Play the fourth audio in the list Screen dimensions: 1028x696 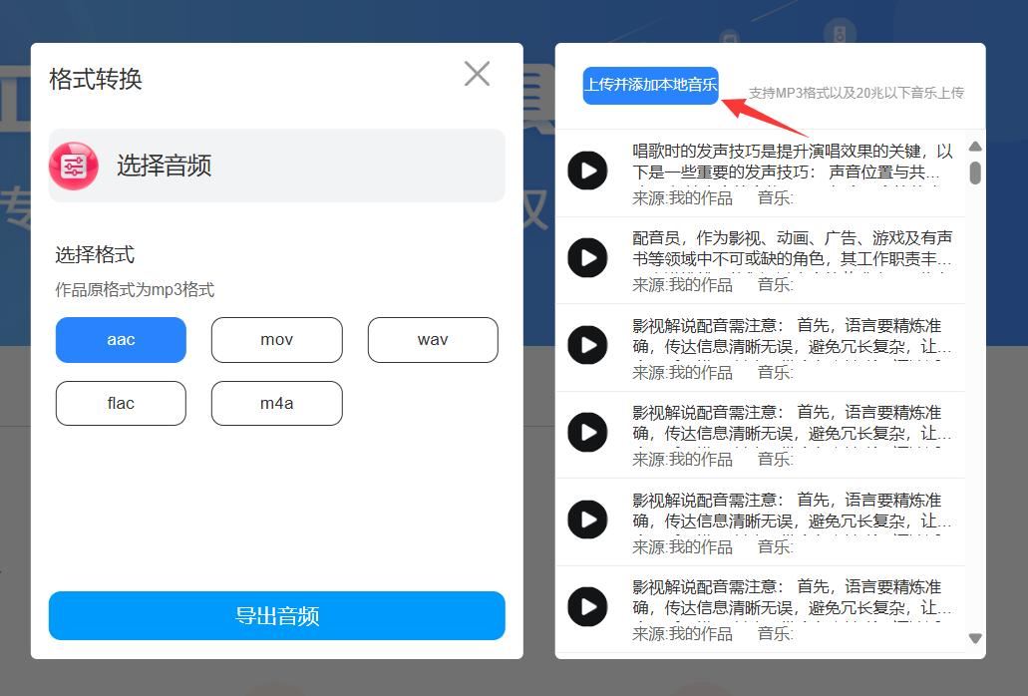pos(587,432)
